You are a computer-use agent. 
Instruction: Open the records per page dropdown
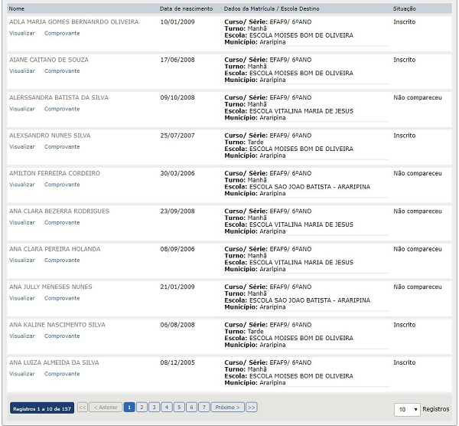[x=407, y=409]
